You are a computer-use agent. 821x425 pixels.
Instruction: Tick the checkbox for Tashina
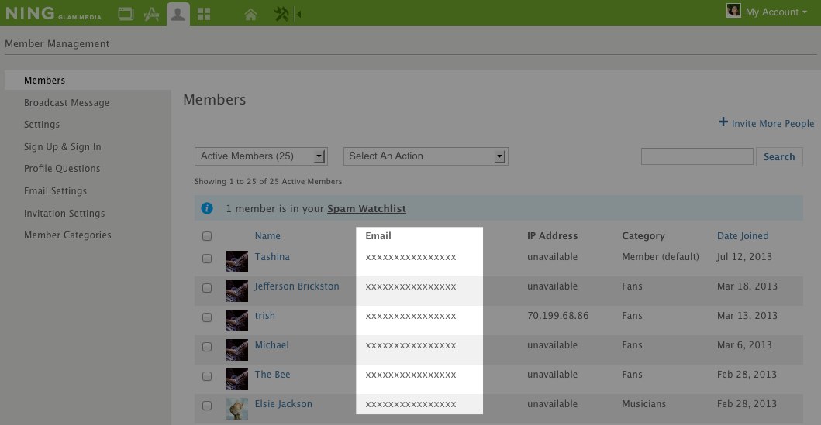(207, 259)
